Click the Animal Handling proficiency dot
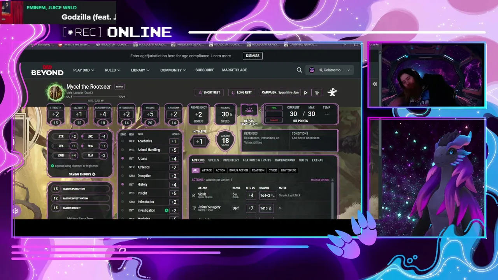The height and width of the screenshot is (280, 498). (123, 150)
